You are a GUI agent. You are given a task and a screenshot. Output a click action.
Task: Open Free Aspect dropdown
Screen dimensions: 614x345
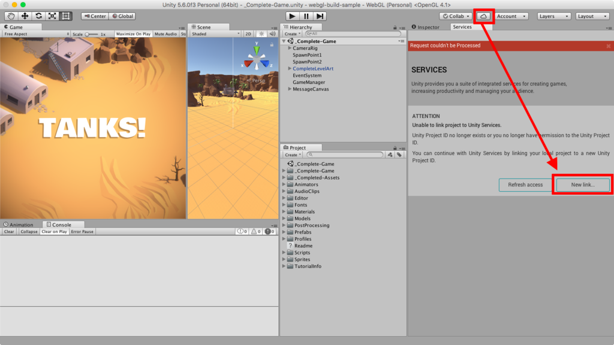tap(35, 34)
